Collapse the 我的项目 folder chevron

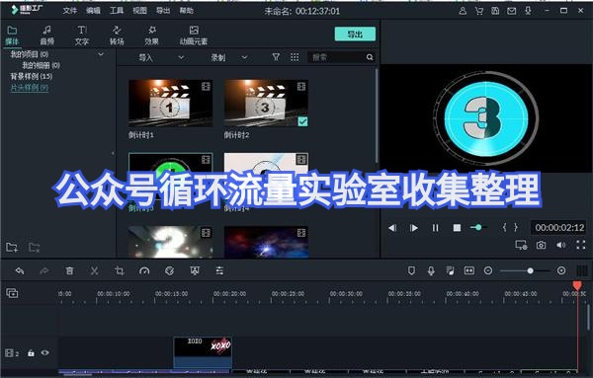[101, 54]
